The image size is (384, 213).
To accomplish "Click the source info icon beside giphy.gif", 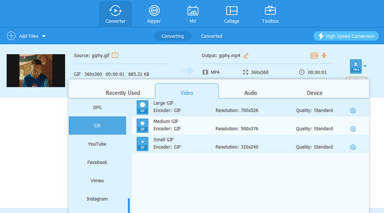I will [115, 56].
